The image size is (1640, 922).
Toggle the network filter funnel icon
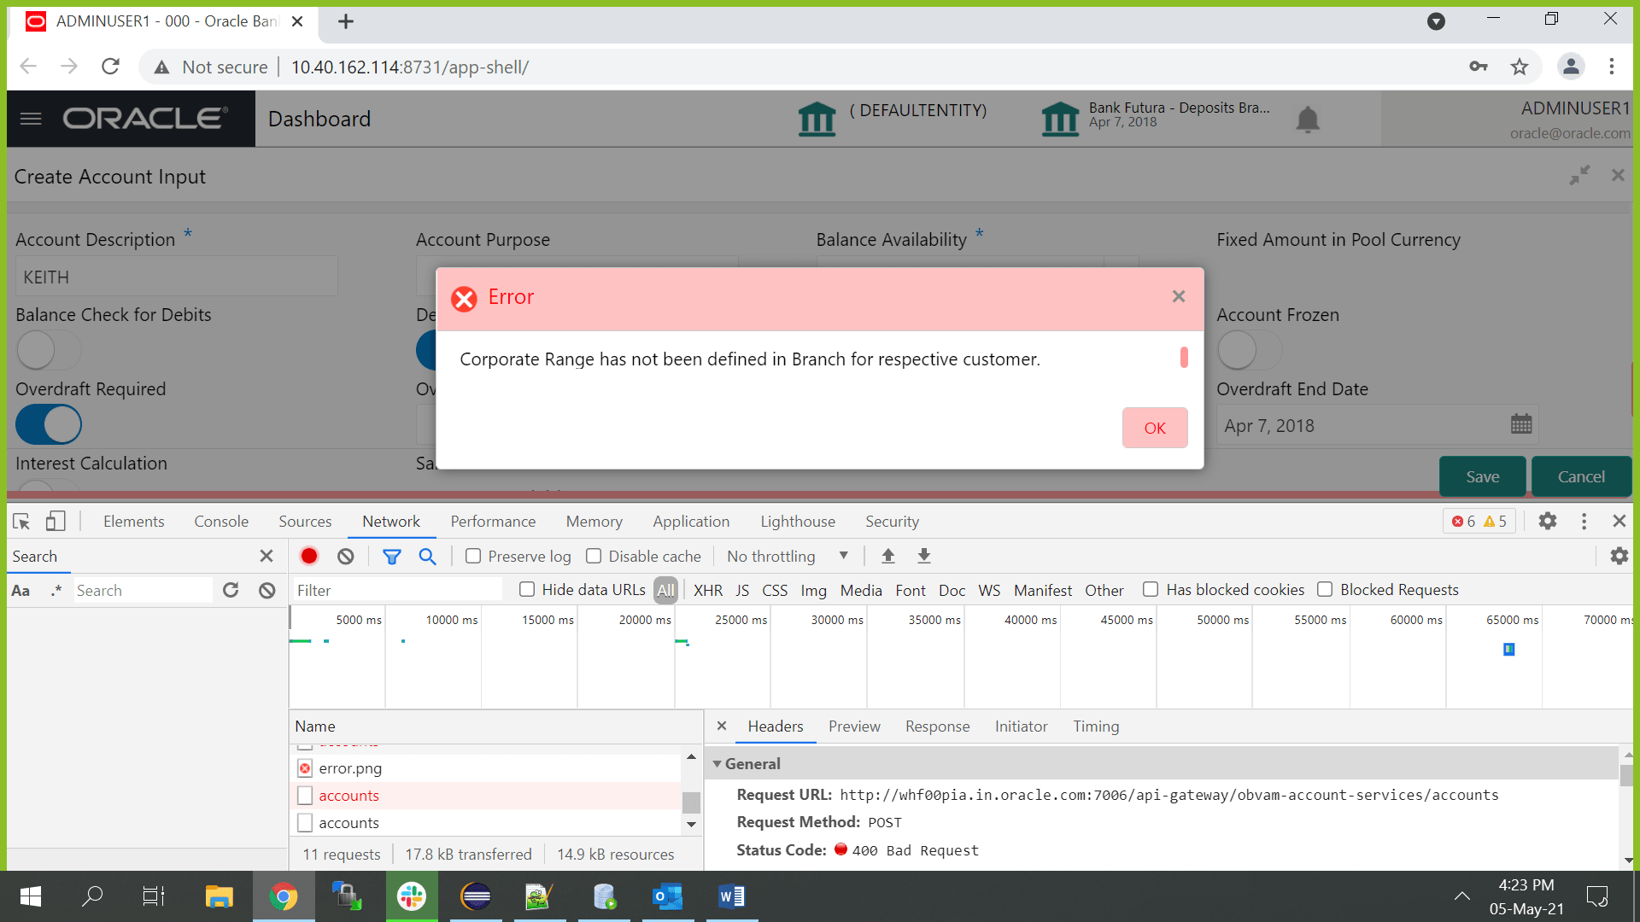[391, 556]
